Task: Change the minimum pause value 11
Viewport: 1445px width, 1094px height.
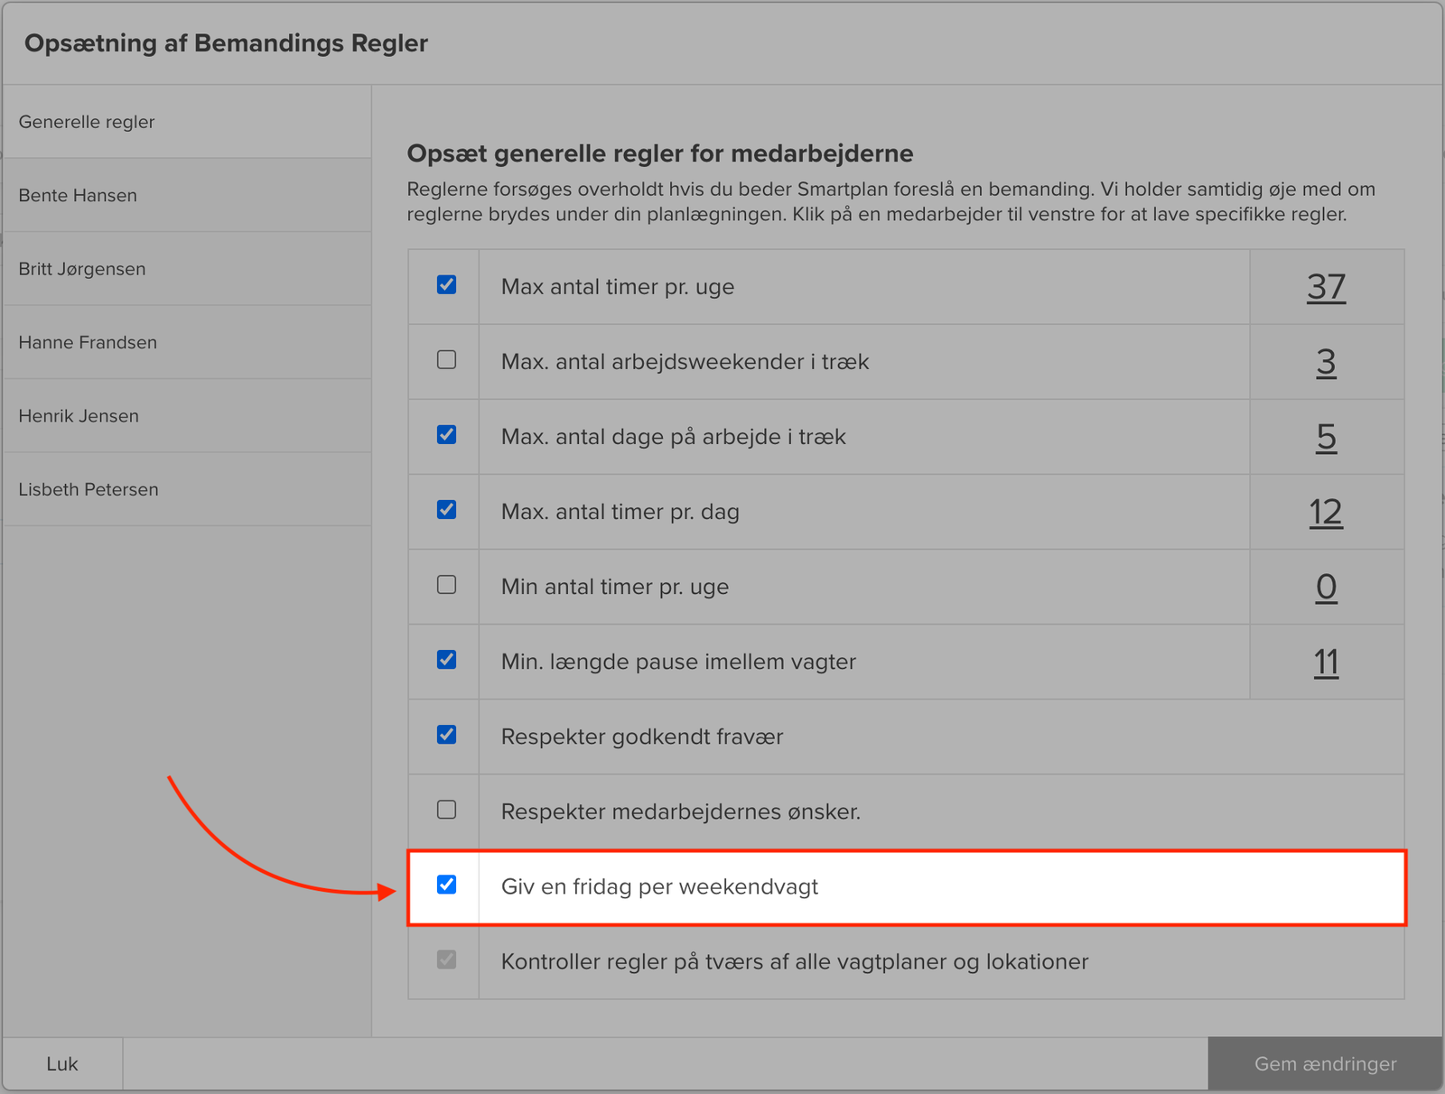Action: tap(1326, 662)
